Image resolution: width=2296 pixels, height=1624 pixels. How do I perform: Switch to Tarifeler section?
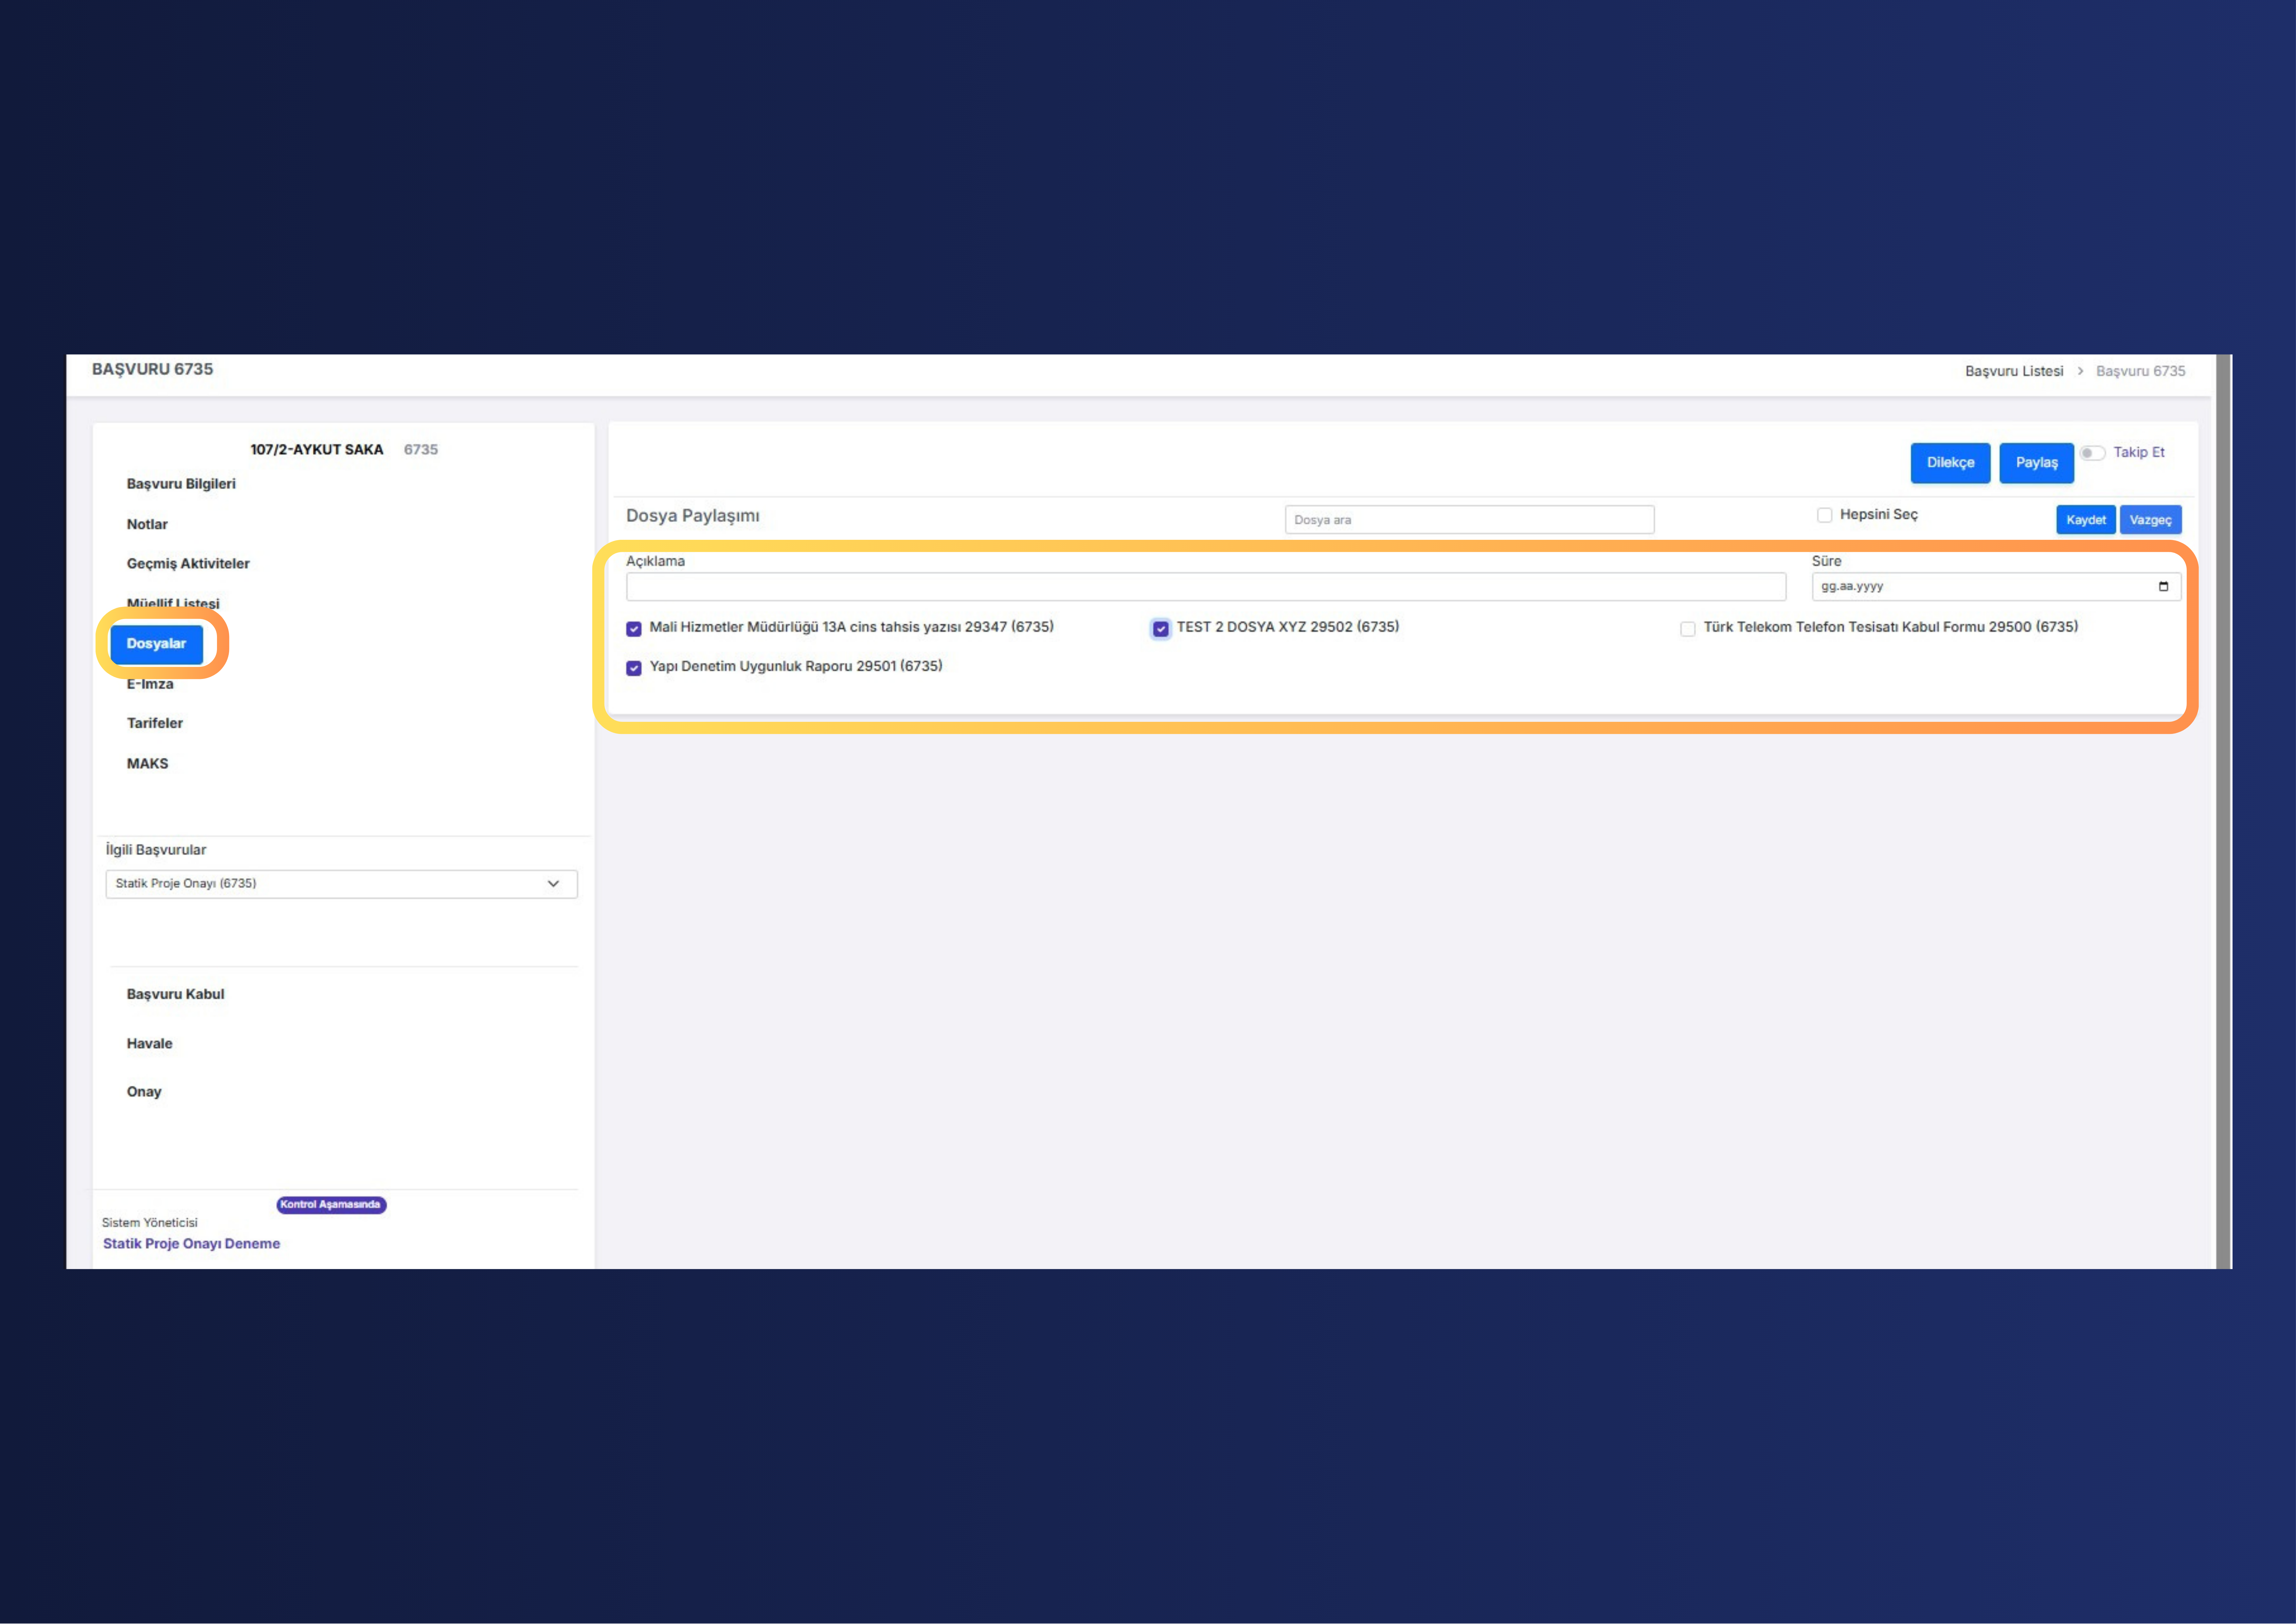[x=155, y=723]
